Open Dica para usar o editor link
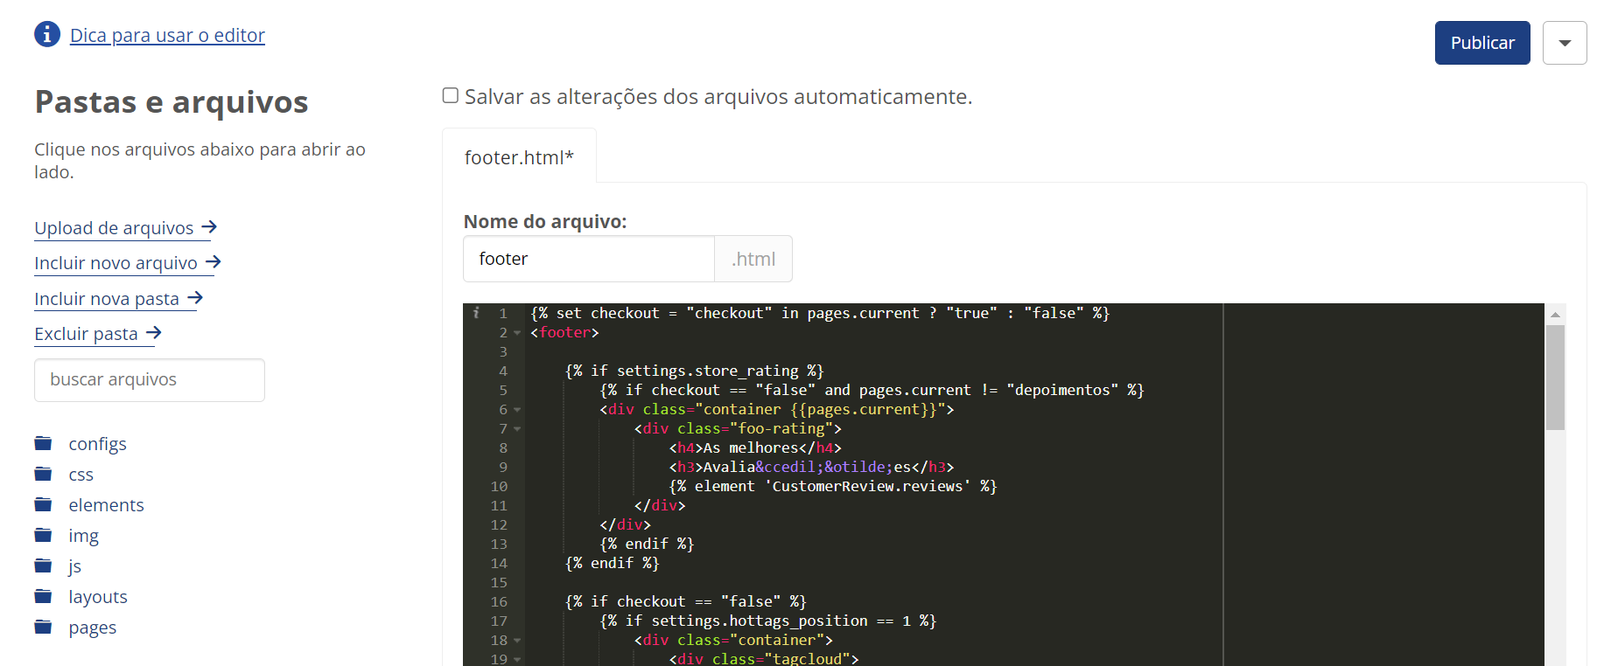The image size is (1604, 666). point(167,35)
